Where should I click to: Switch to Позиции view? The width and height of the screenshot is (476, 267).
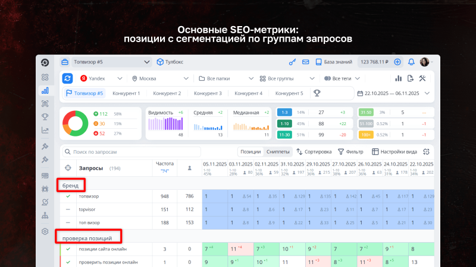point(250,152)
